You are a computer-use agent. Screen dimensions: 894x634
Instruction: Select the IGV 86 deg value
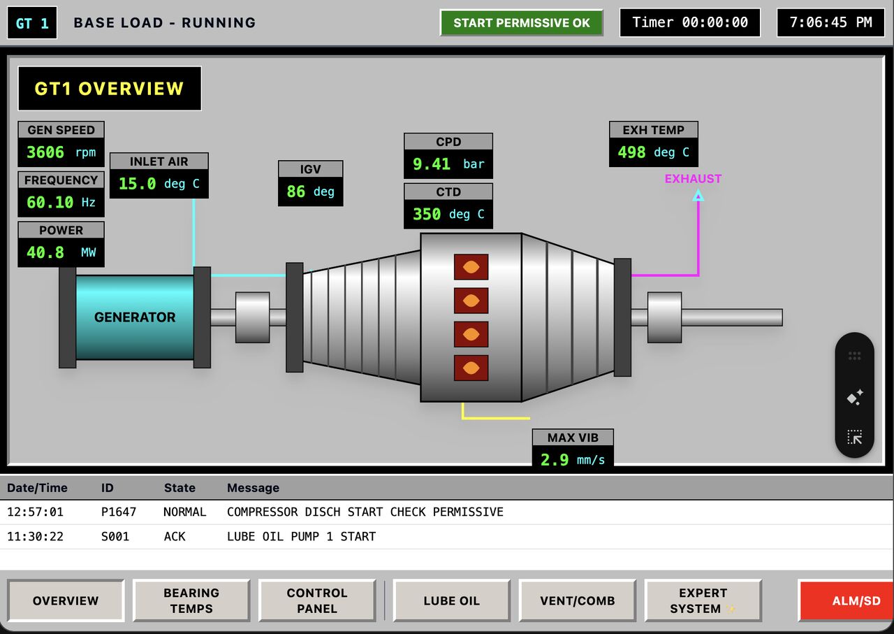(x=311, y=192)
